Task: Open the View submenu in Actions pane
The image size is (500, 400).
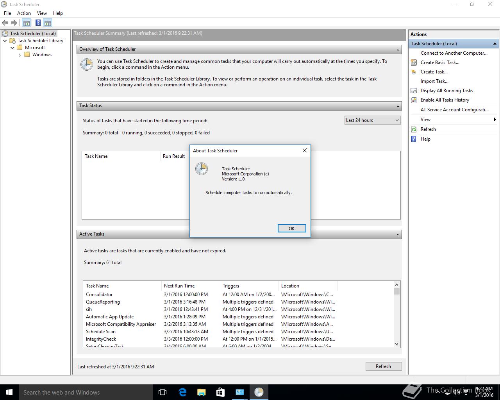Action: tap(454, 120)
